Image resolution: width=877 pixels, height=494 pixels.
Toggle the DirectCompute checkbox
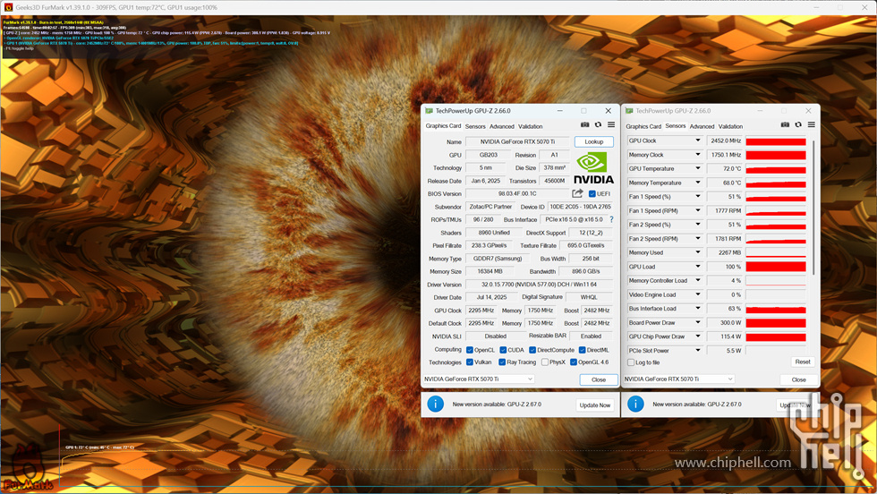532,350
